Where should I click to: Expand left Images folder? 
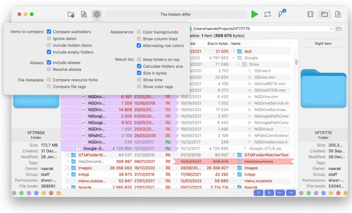67,168
